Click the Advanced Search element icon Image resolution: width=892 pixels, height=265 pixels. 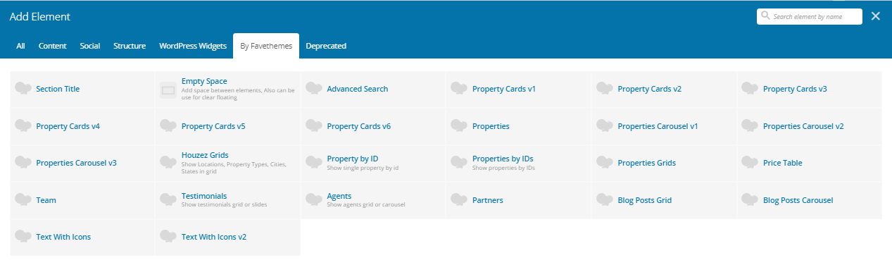pyautogui.click(x=314, y=89)
